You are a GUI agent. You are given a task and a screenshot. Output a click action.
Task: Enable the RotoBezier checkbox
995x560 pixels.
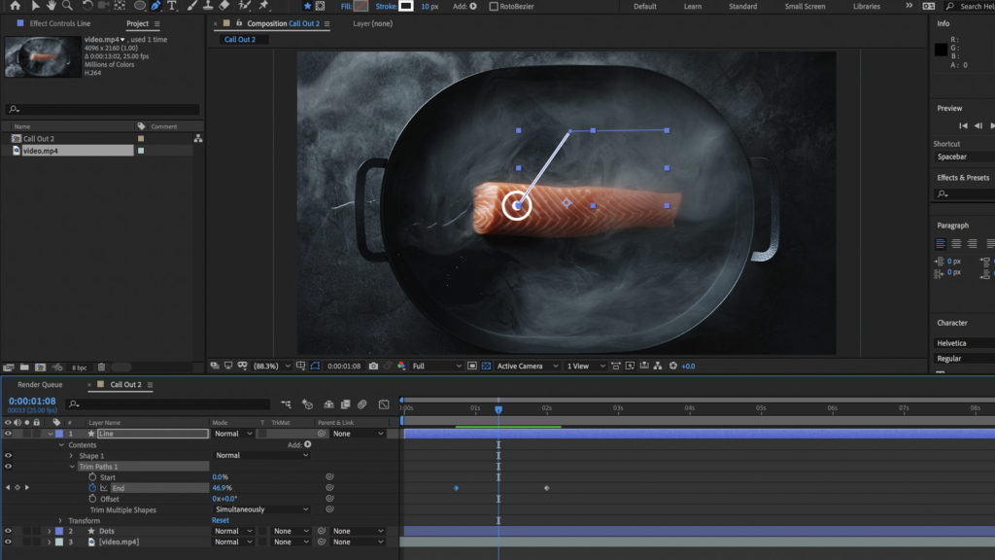click(494, 6)
